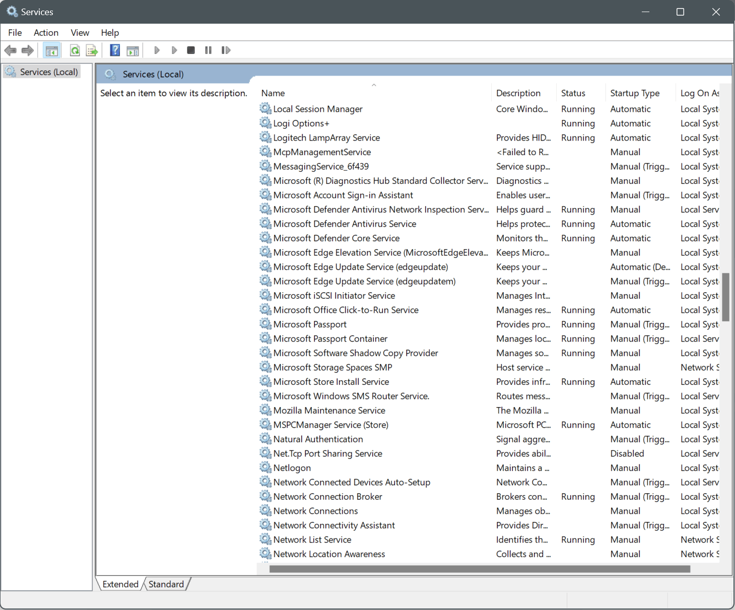Click the Forward arrow toolbar icon
This screenshot has width=735, height=610.
click(x=28, y=50)
